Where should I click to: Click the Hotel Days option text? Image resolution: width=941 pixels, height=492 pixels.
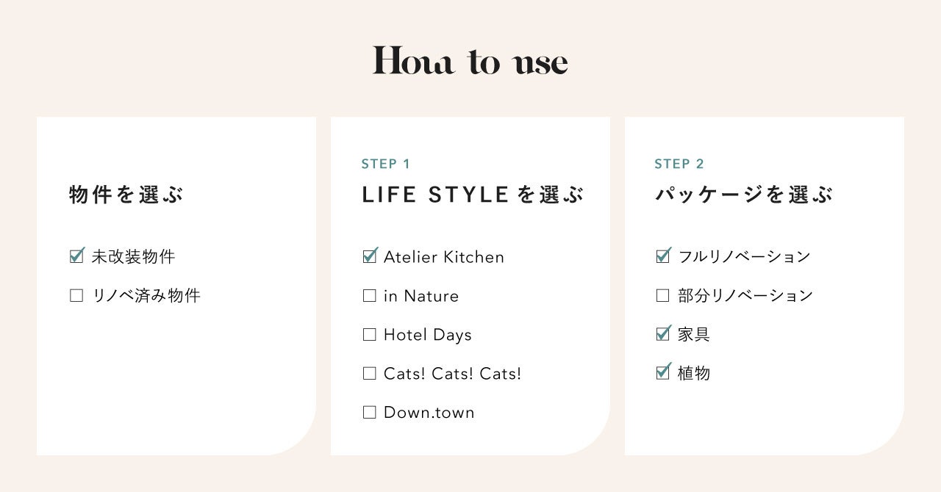point(428,335)
